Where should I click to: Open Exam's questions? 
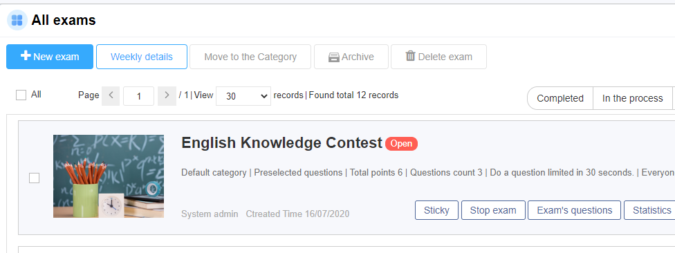[574, 210]
